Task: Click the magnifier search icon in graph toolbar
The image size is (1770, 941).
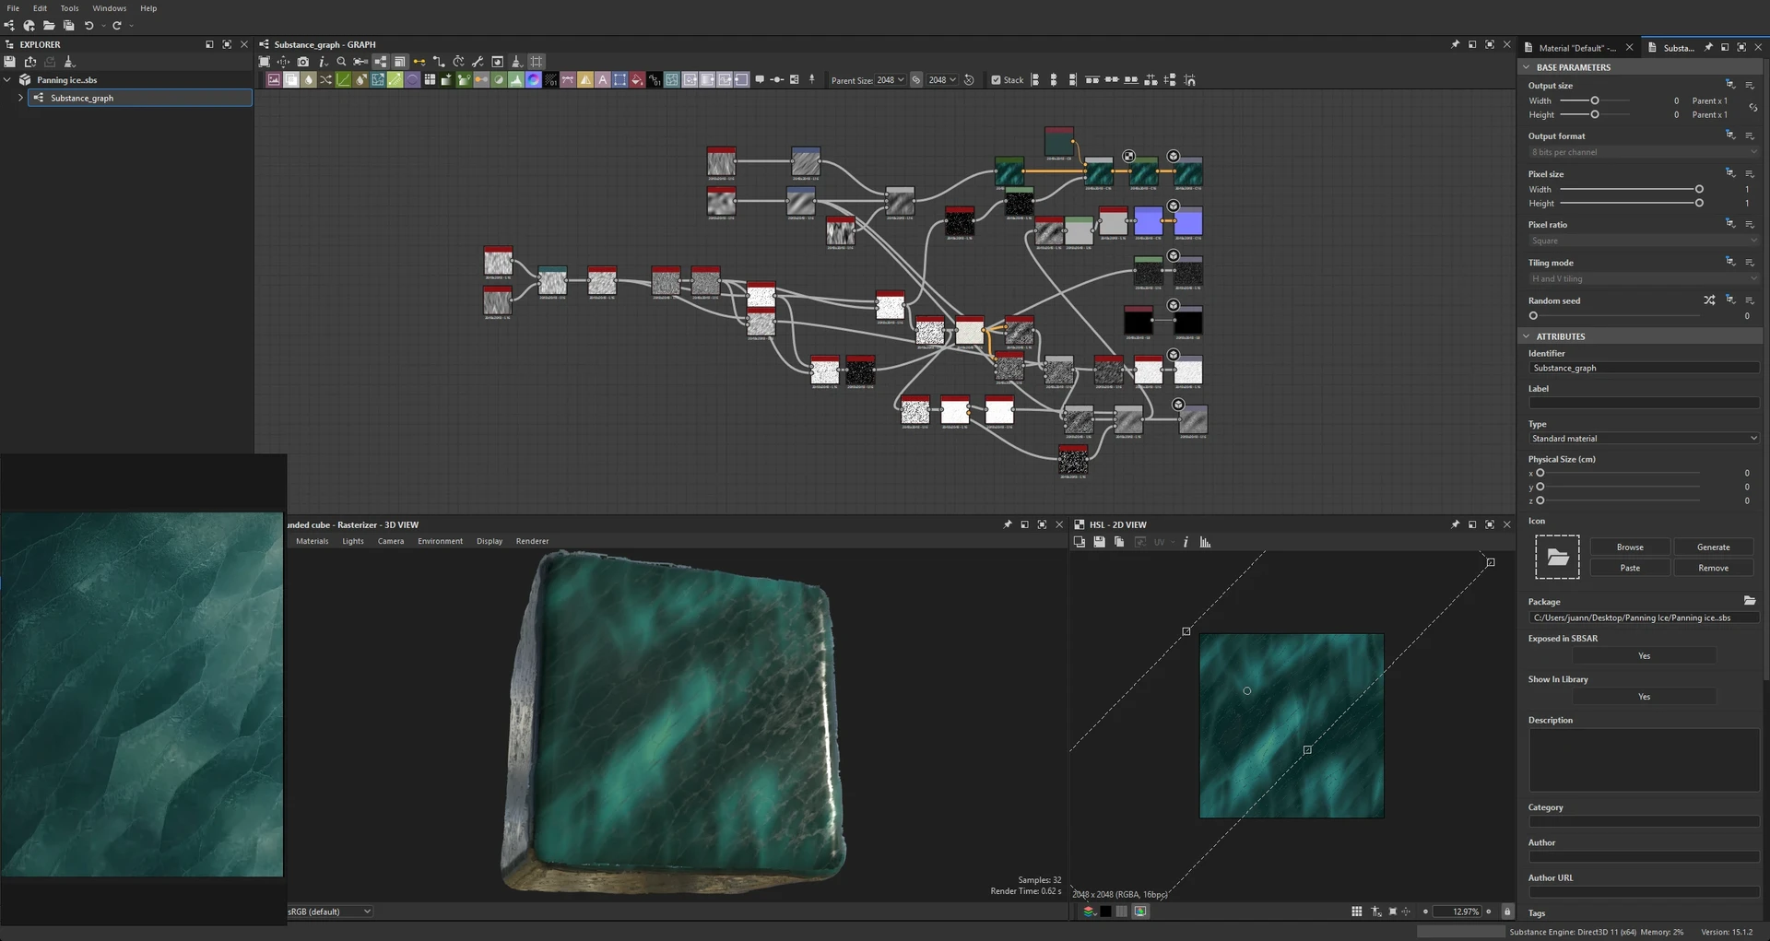Action: coord(341,62)
